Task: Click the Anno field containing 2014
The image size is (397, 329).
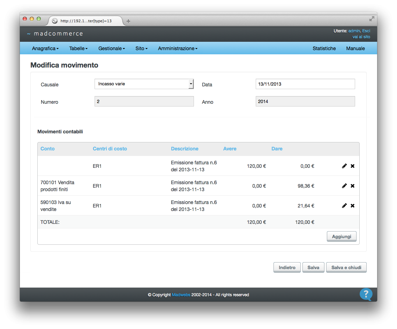Action: 305,101
